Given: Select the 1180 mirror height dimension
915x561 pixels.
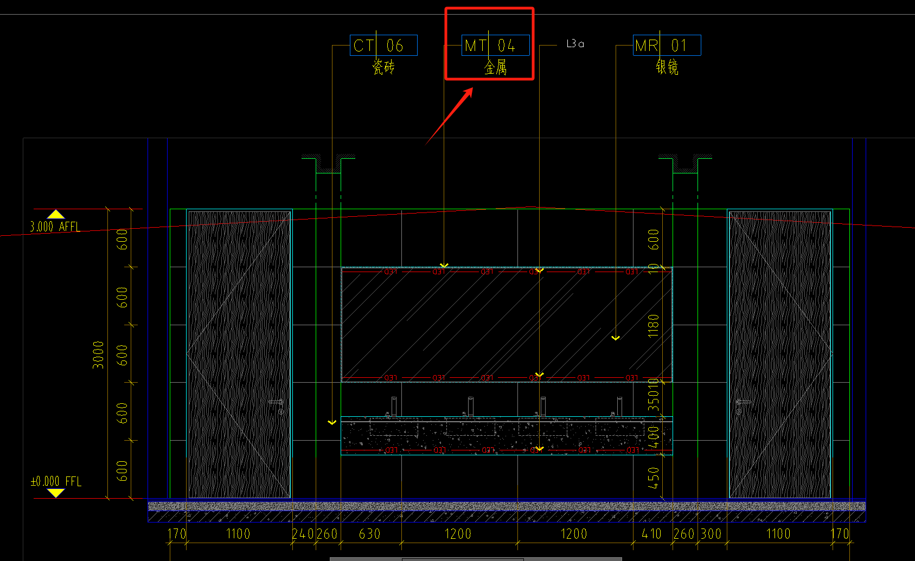Looking at the screenshot, I should [x=653, y=325].
